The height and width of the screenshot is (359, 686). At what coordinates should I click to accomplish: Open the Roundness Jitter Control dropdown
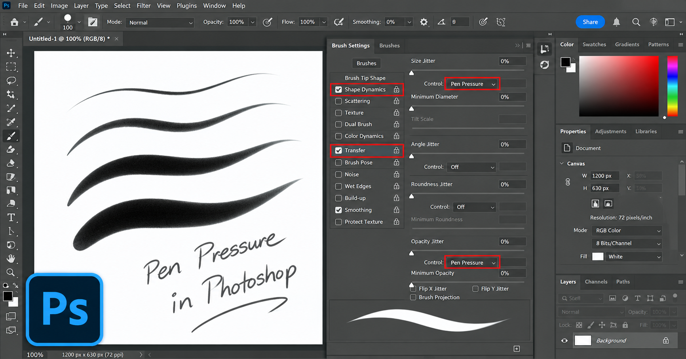coord(475,207)
